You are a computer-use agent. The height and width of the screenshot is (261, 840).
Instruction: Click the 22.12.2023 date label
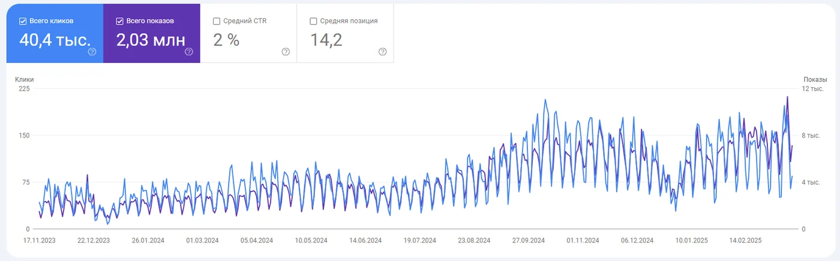[94, 241]
